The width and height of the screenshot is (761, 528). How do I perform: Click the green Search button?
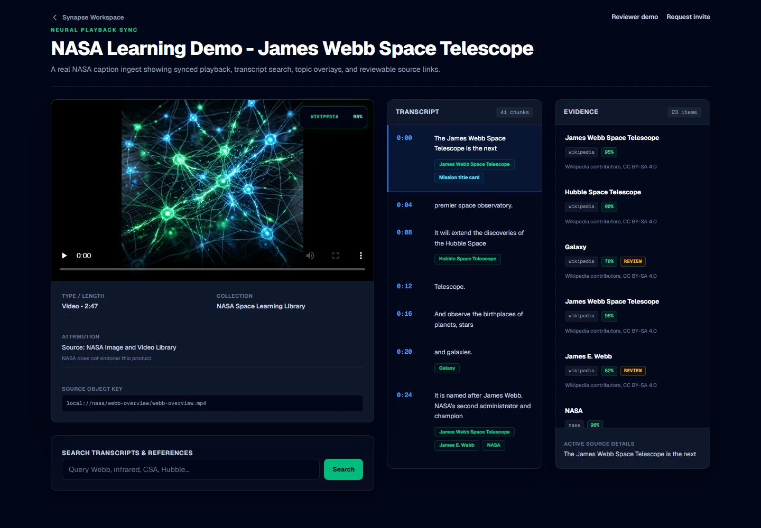(344, 469)
